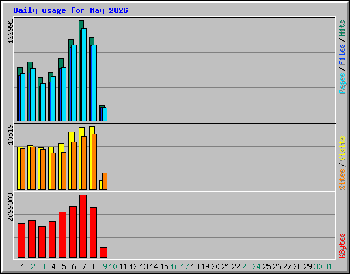The width and height of the screenshot is (350, 274).
Task: Click the day 4 axis label
Action: click(x=53, y=266)
